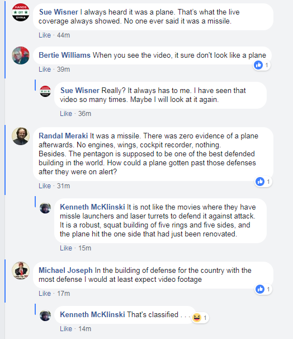293x339 pixels.
Task: View like reaction on Bertie Williams' comment
Action: tap(262, 65)
